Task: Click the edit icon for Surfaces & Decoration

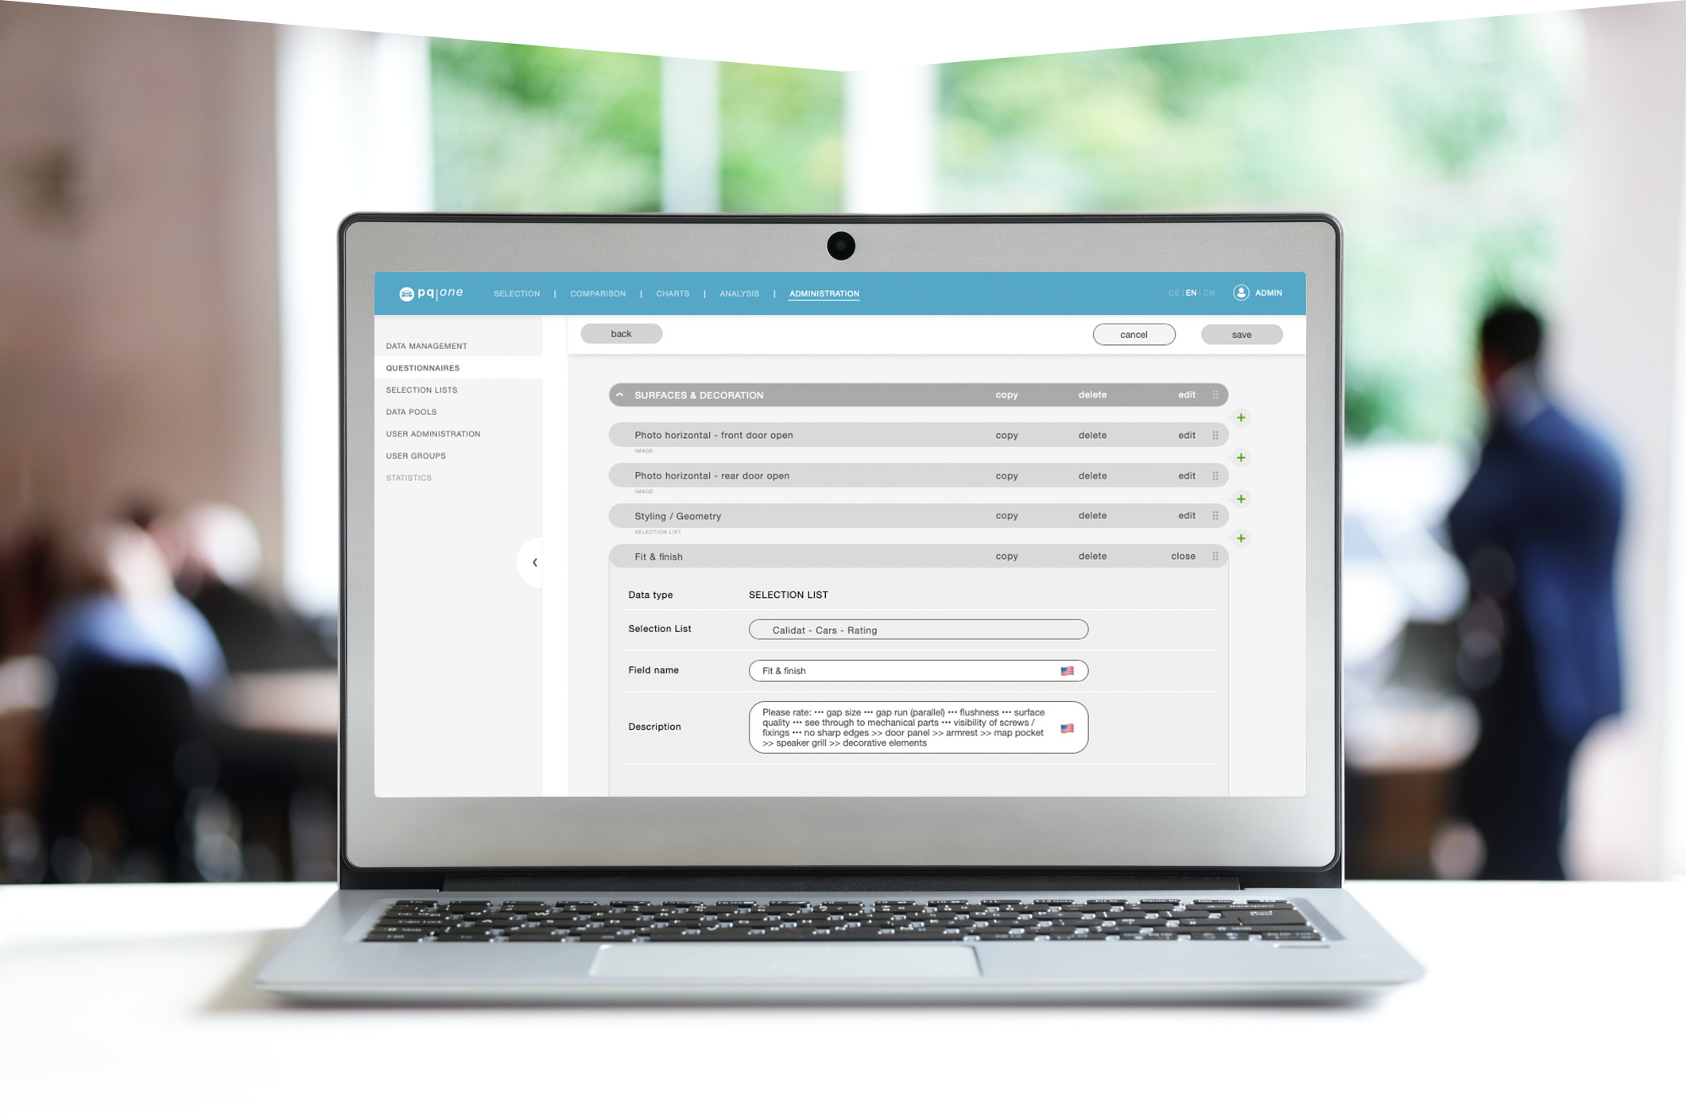Action: [x=1185, y=394]
